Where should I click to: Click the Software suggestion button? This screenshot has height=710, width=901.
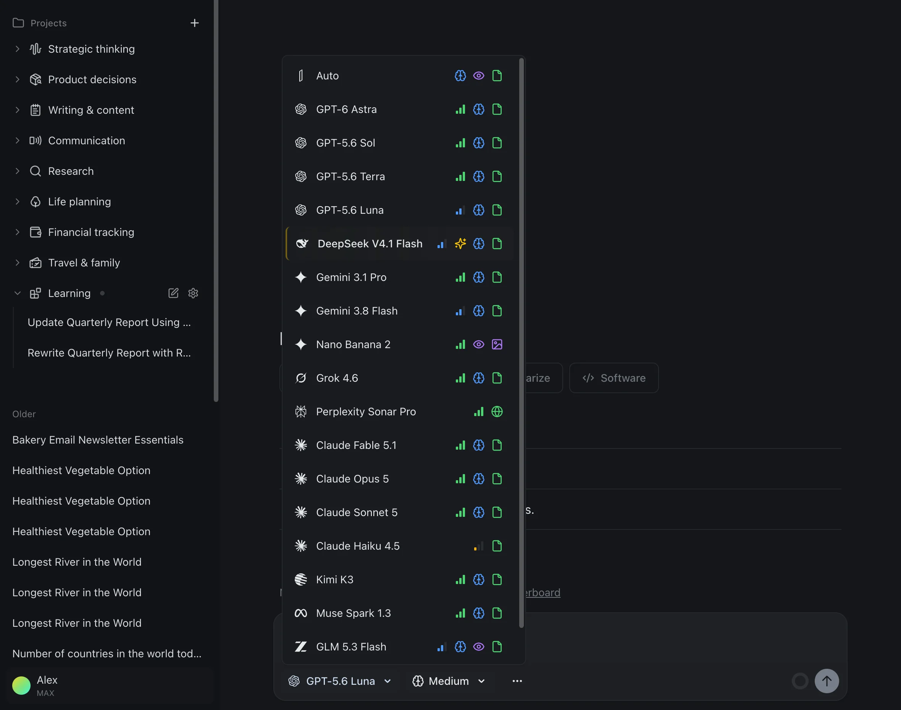pos(614,378)
